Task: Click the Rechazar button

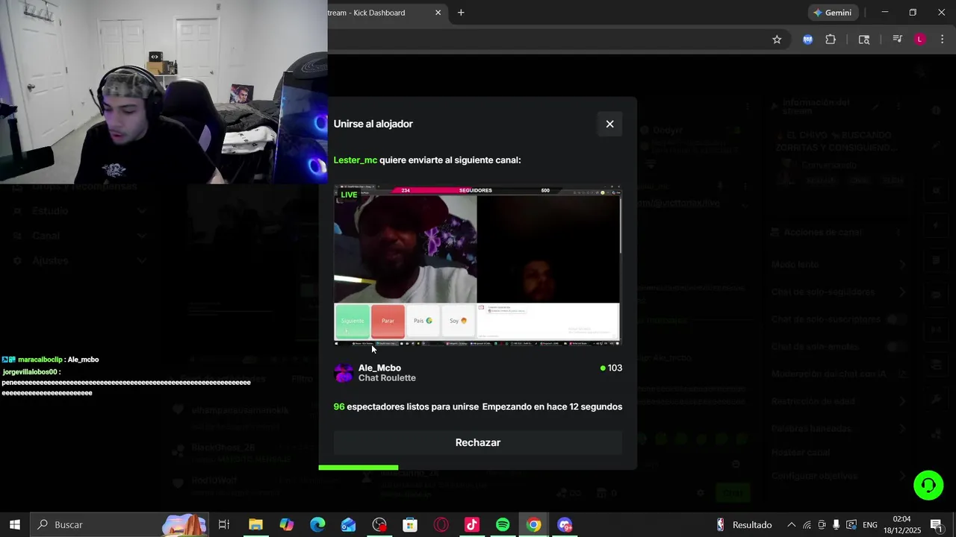Action: click(477, 442)
